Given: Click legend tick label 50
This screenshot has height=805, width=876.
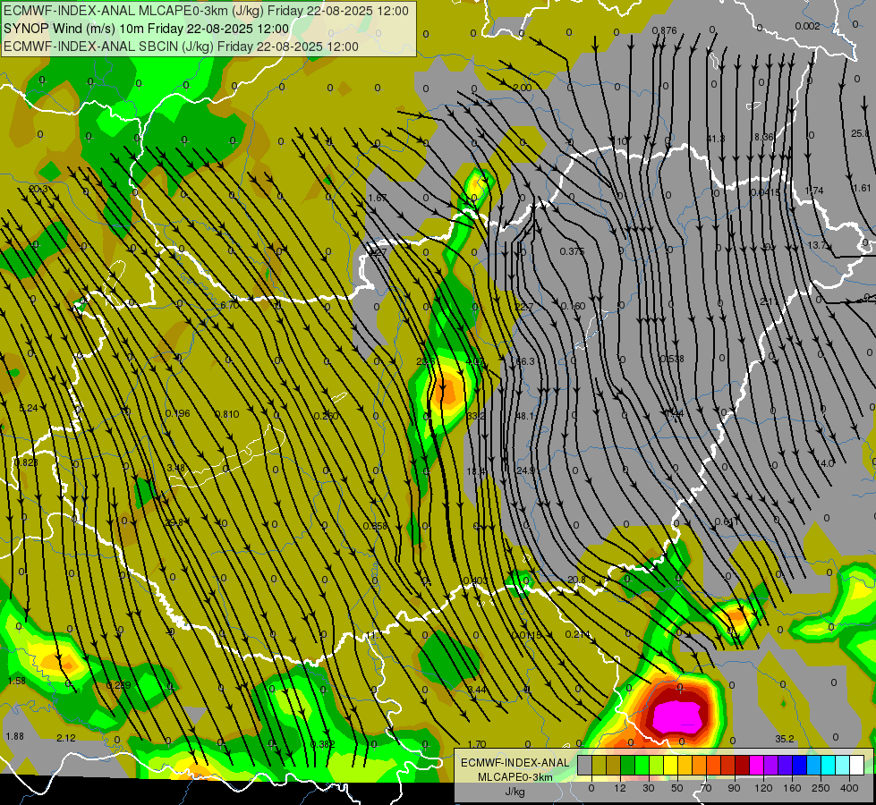Looking at the screenshot, I should 677,788.
